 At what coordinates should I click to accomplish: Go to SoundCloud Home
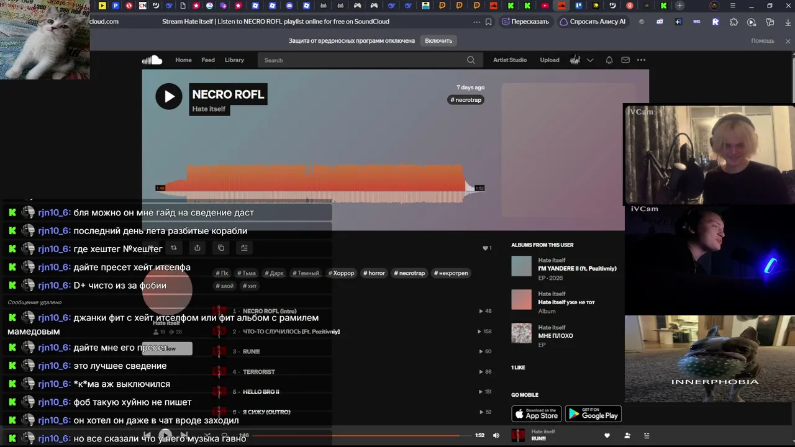(183, 60)
